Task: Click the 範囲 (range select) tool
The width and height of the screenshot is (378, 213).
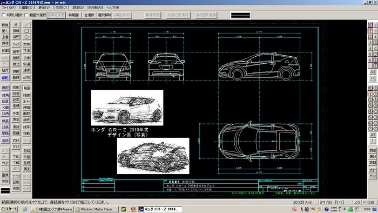Action: [x=26, y=88]
